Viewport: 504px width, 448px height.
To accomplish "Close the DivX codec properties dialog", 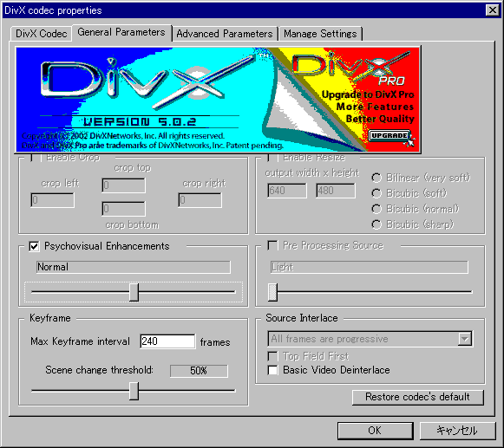I will point(493,10).
